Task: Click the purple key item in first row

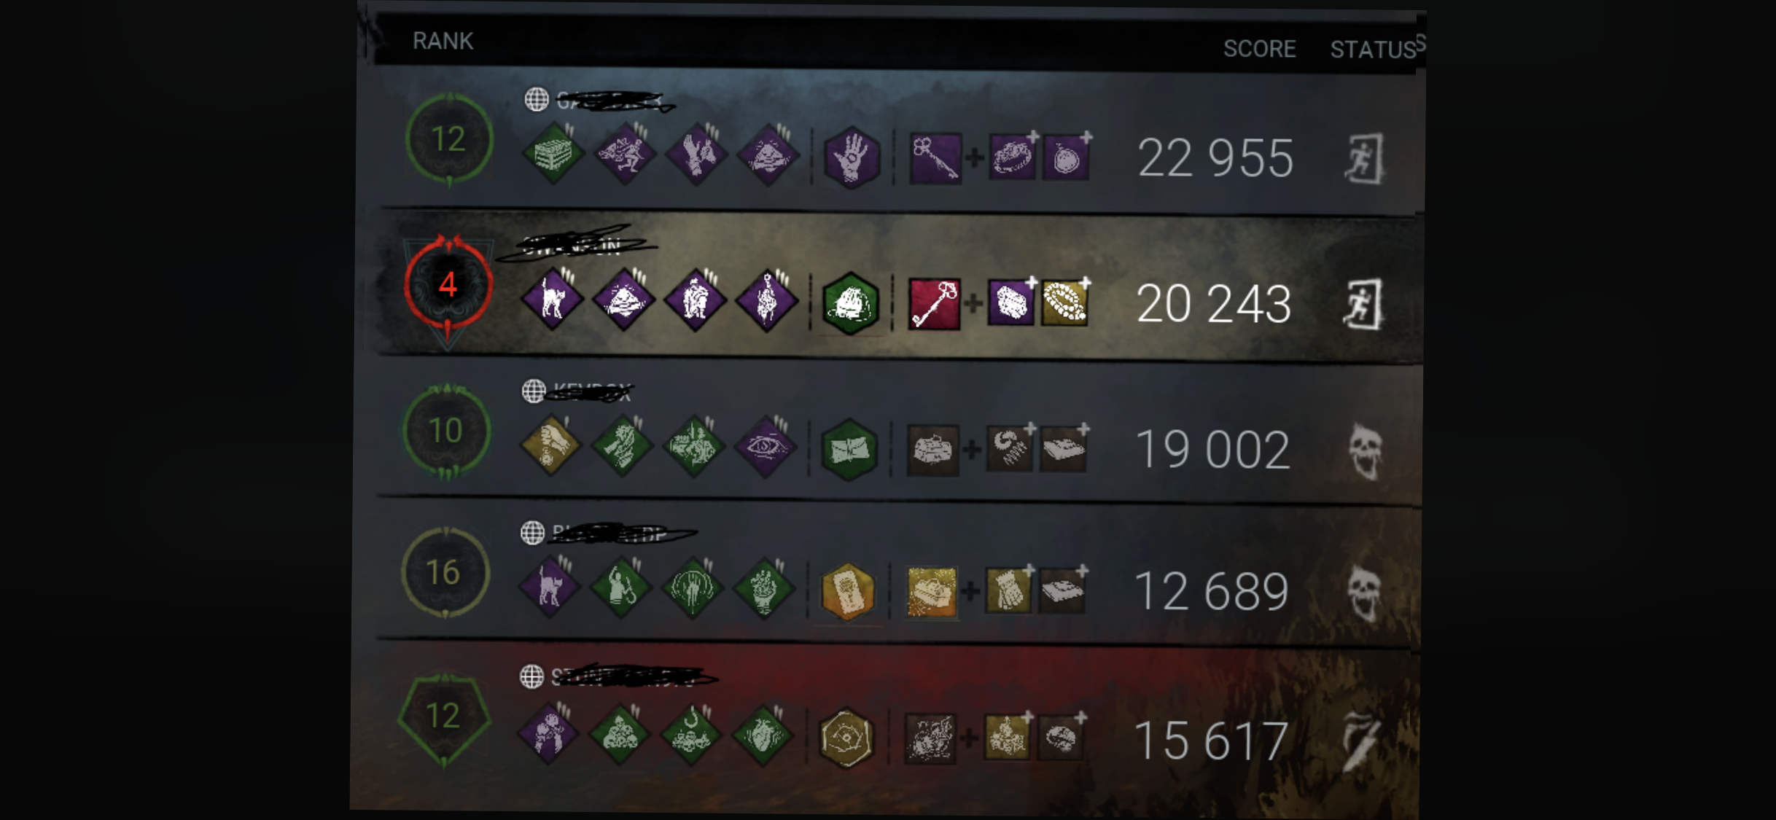Action: [936, 157]
